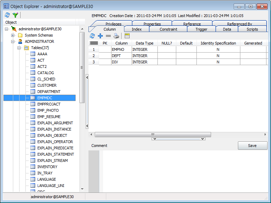
Task: Collapse the ADMINISTRATOR schema node
Action: 13,41
